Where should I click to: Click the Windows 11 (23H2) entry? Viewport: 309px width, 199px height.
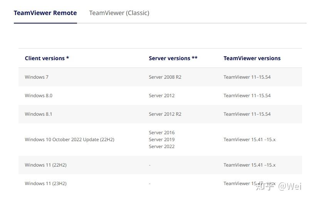coord(45,184)
